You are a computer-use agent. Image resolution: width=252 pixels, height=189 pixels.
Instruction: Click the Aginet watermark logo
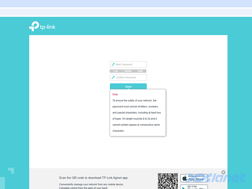pos(231,179)
